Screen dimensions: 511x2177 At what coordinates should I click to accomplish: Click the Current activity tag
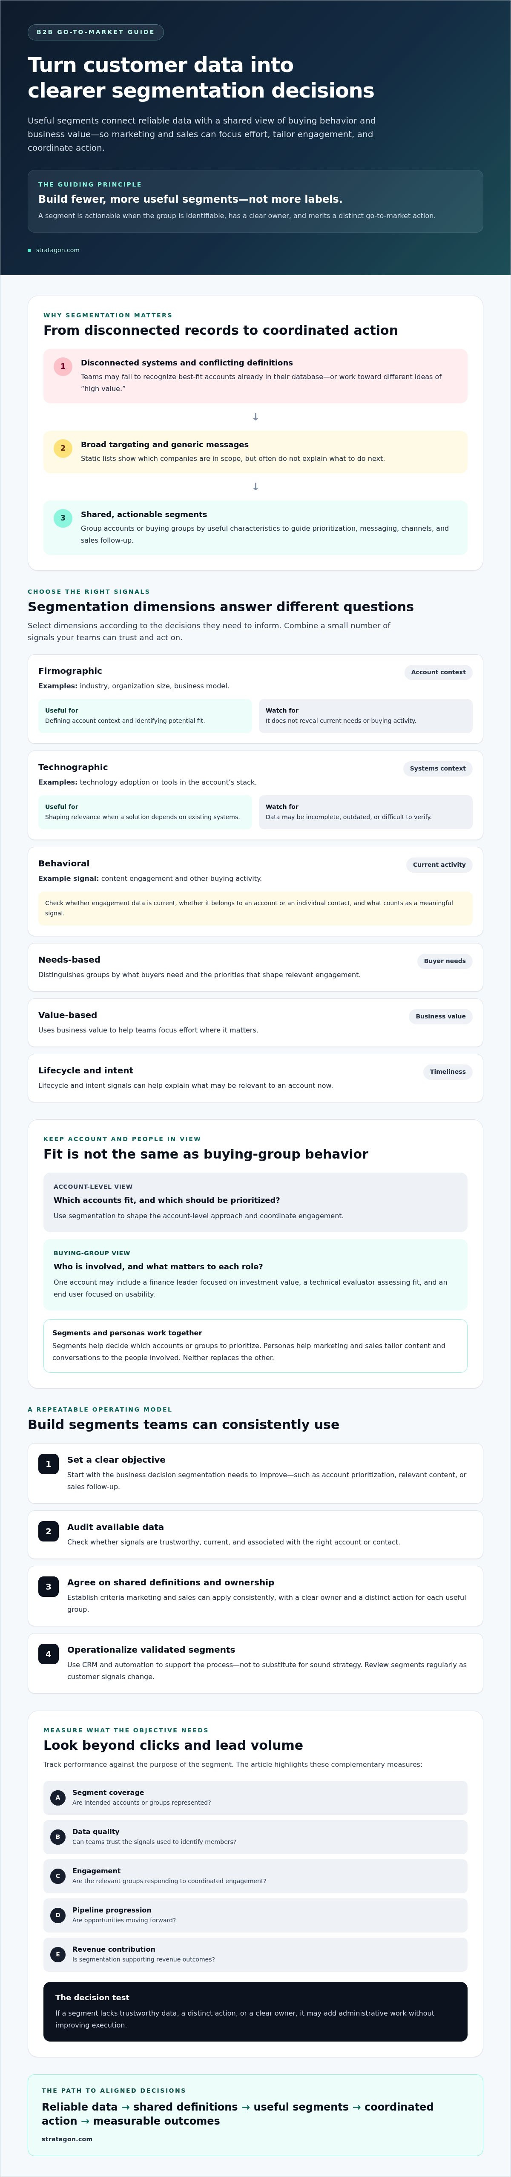click(439, 866)
